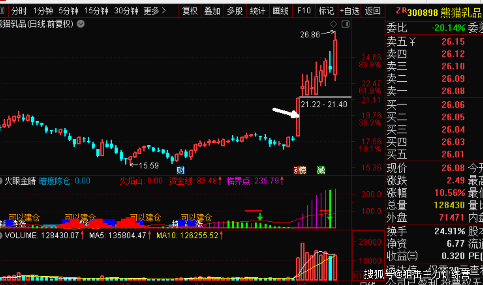The image size is (483, 285).
Task: Click the 火眼金睛 indicator round icon
Action: click(x=1, y=181)
